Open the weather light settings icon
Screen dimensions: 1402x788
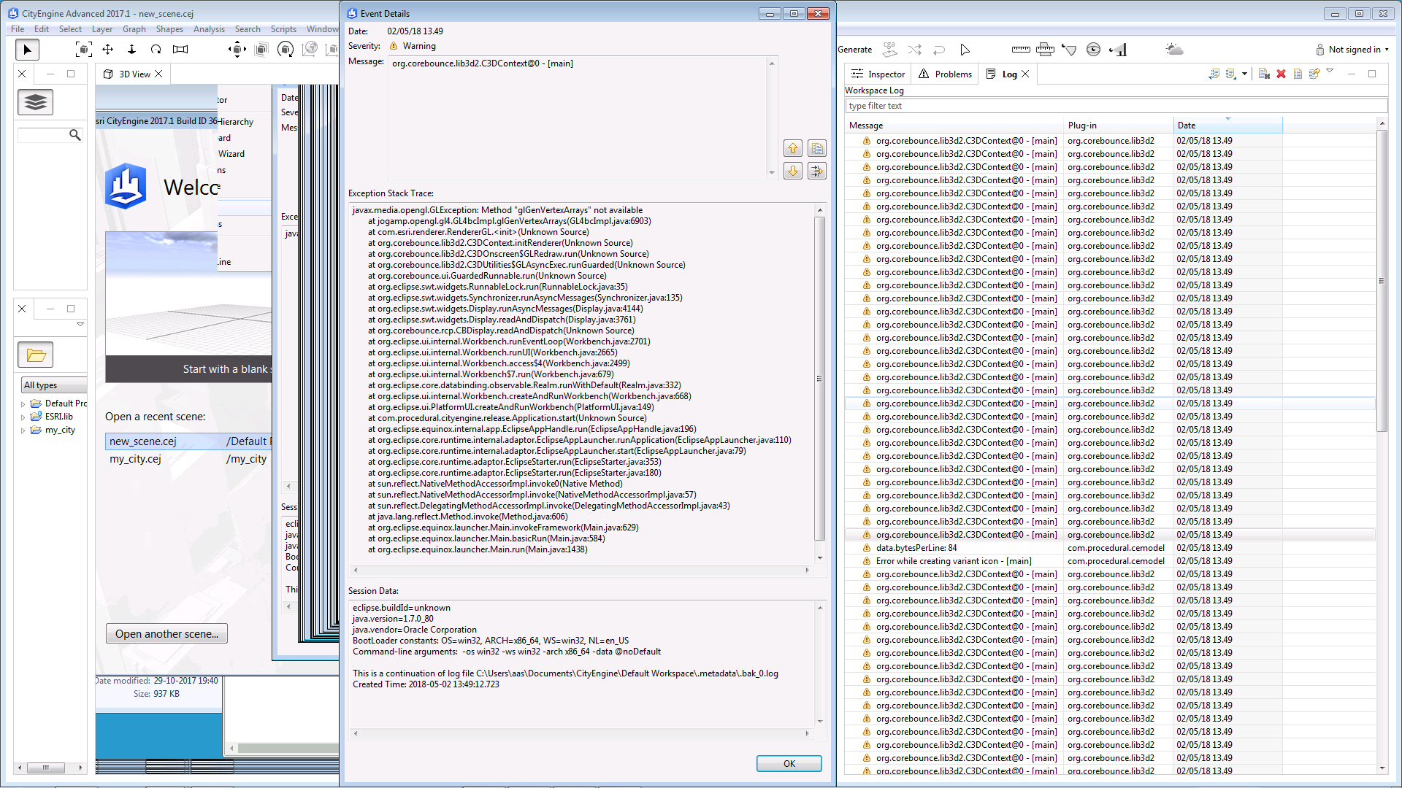1174,50
